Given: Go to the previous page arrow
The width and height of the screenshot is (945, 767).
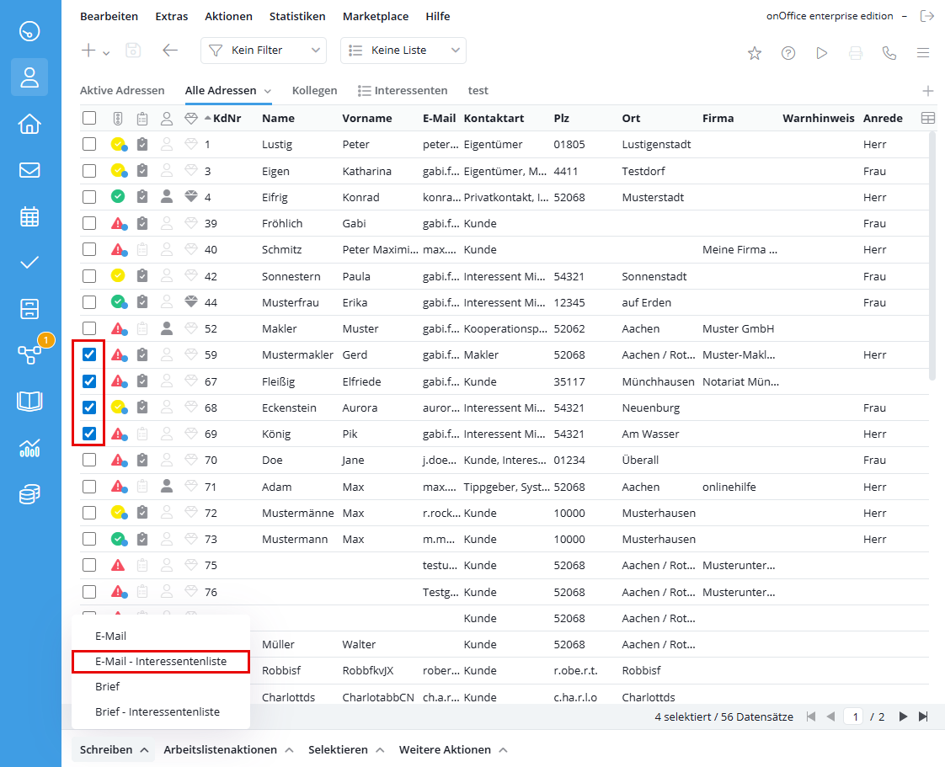Looking at the screenshot, I should click(830, 716).
